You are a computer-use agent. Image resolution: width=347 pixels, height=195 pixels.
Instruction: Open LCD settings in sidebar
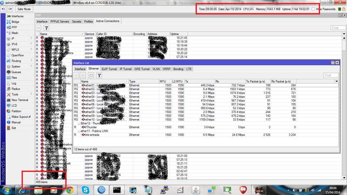(x=14, y=105)
